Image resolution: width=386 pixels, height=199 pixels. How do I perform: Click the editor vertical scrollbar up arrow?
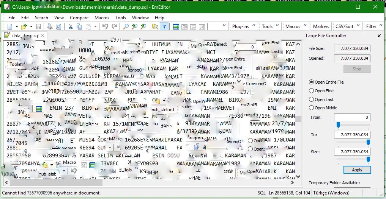pyautogui.click(x=298, y=44)
